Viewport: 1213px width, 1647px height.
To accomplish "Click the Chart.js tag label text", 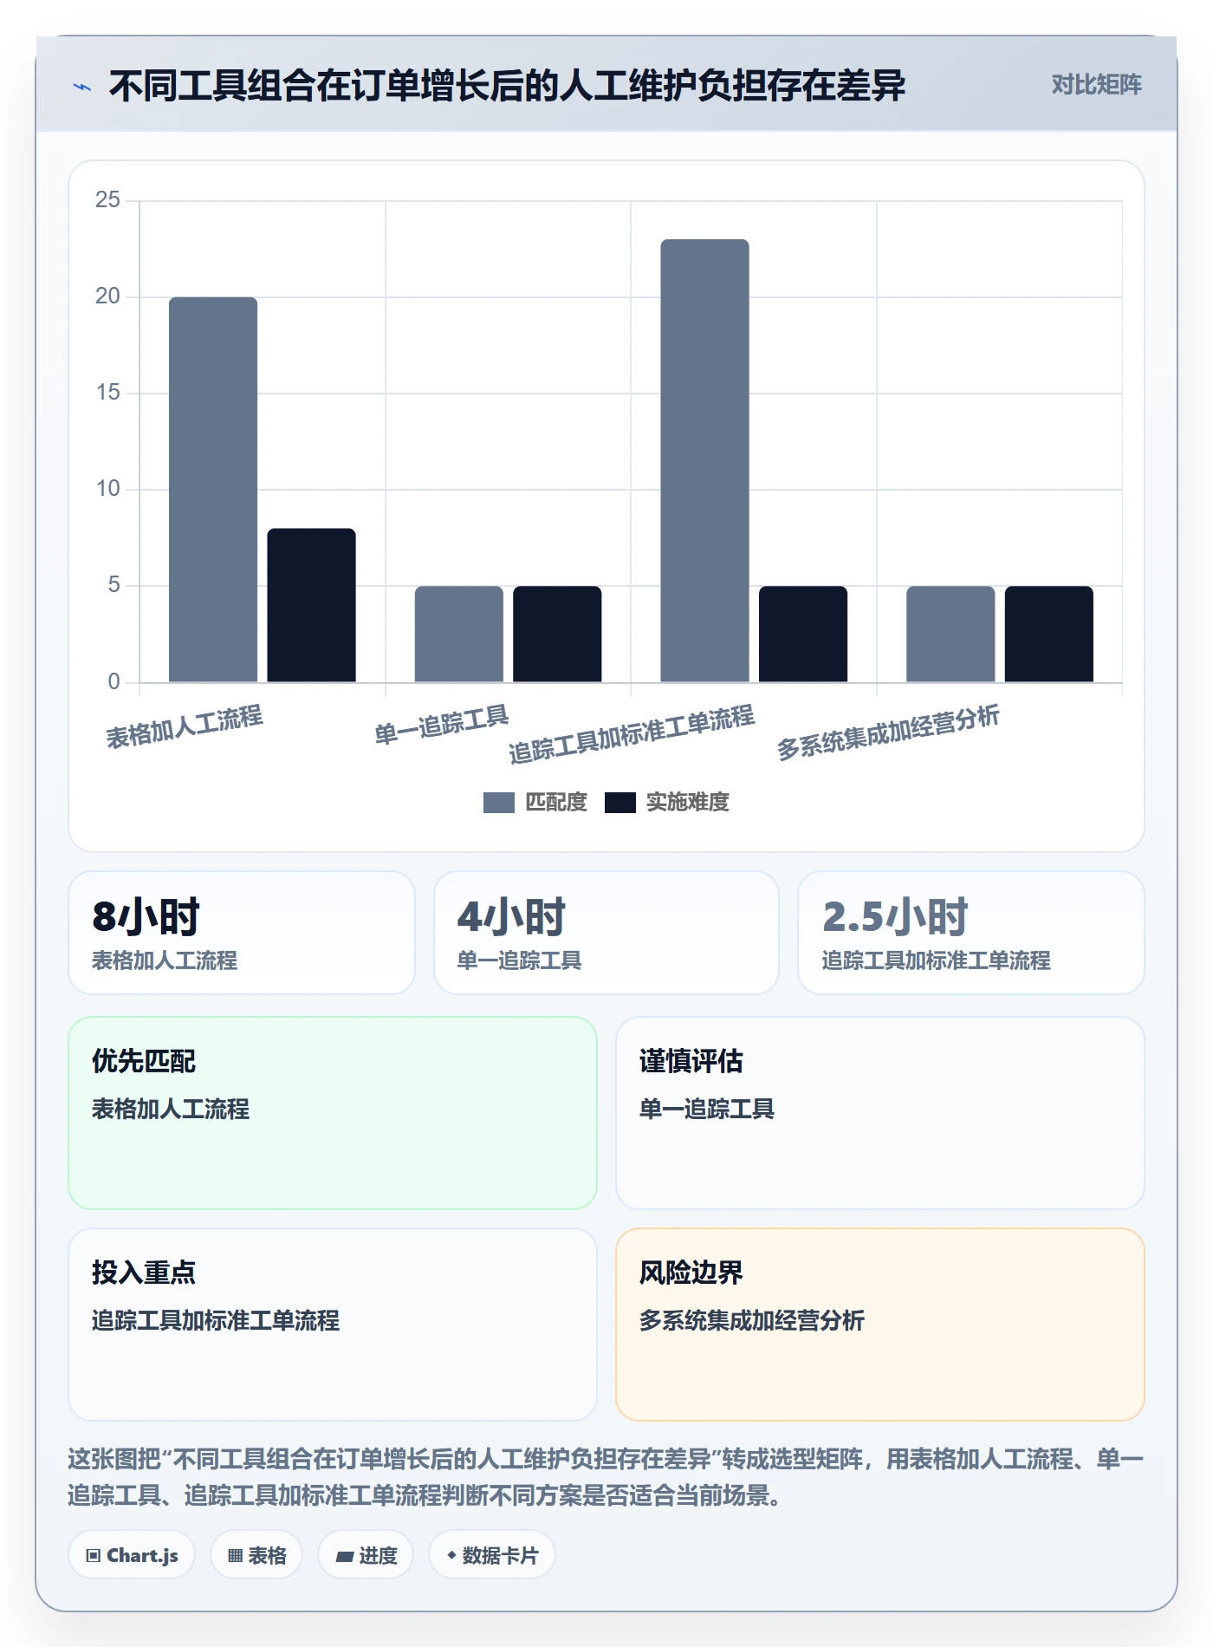I will coord(142,1556).
